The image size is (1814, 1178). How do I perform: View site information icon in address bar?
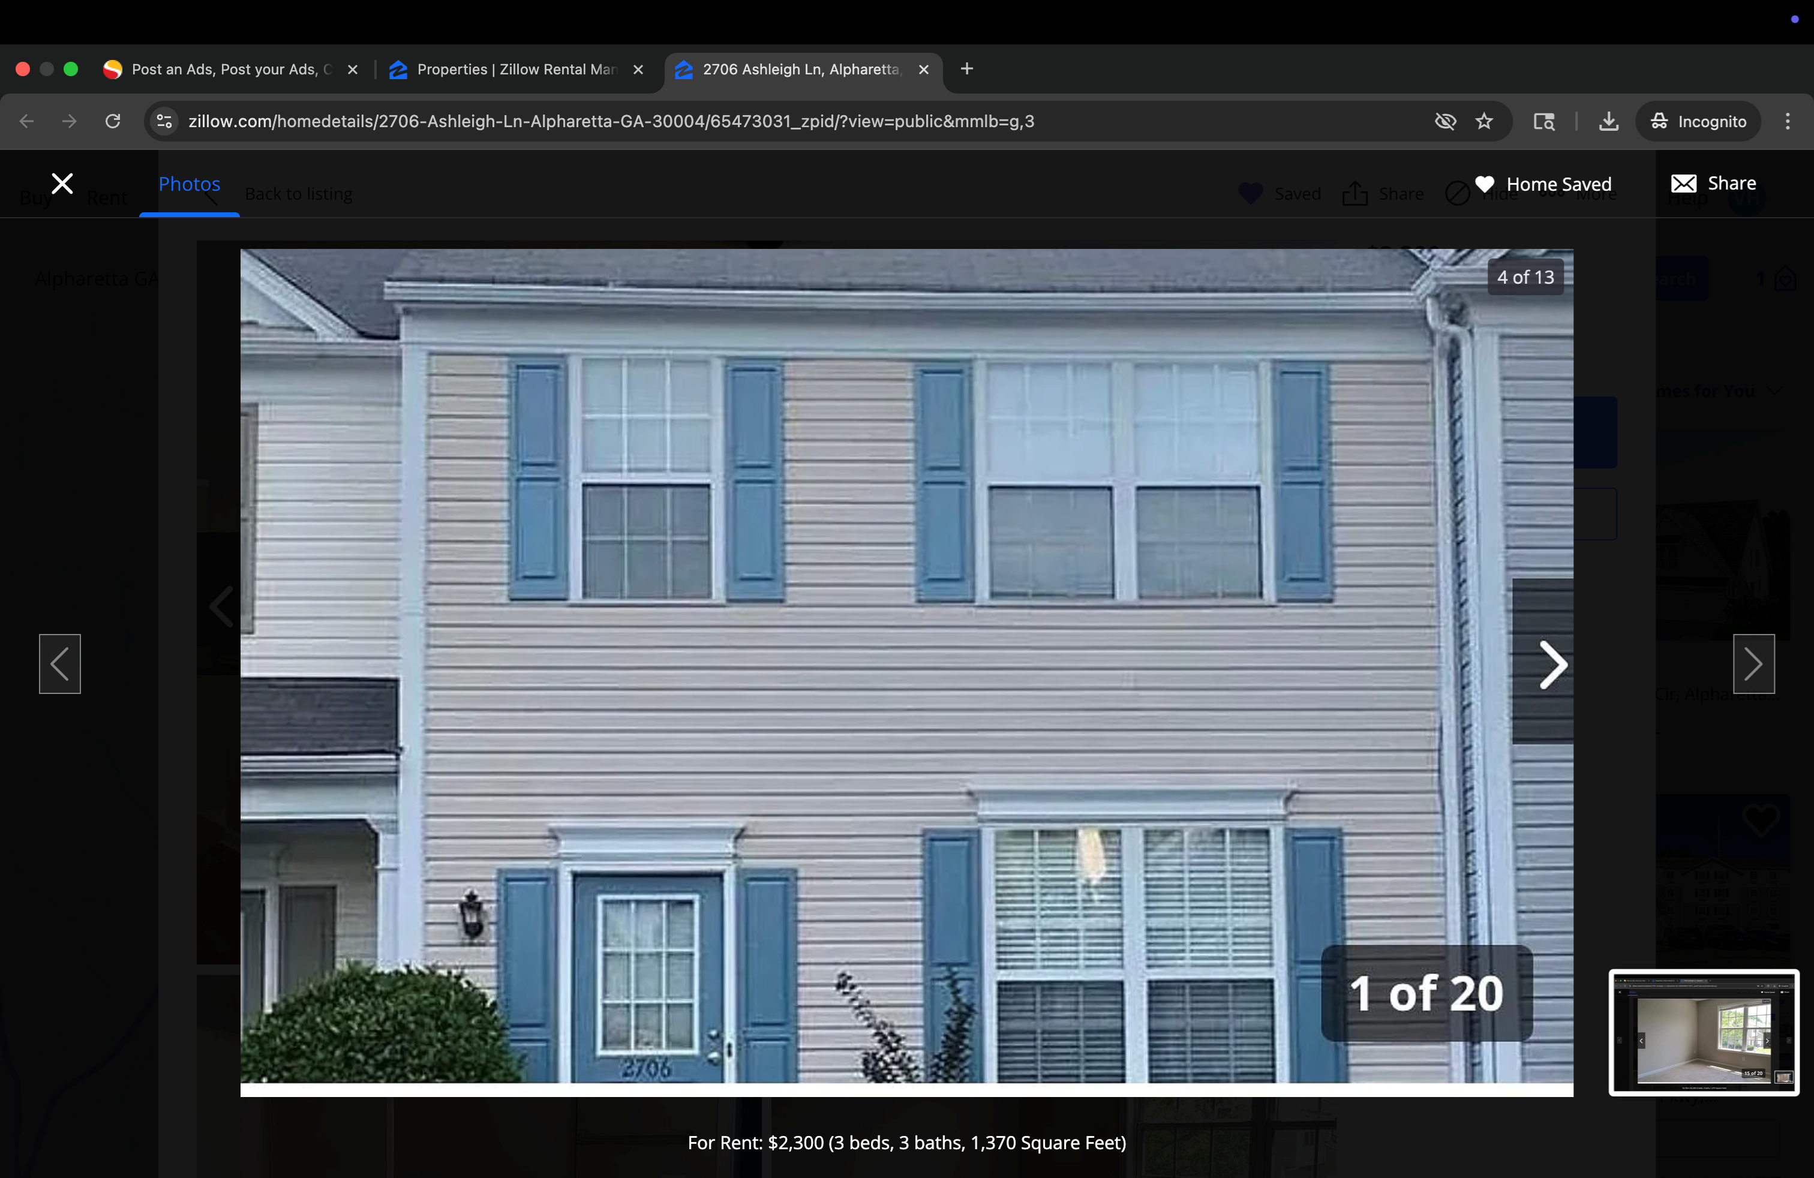click(x=164, y=121)
